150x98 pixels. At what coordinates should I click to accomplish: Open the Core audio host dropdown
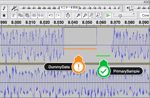tap(145, 15)
